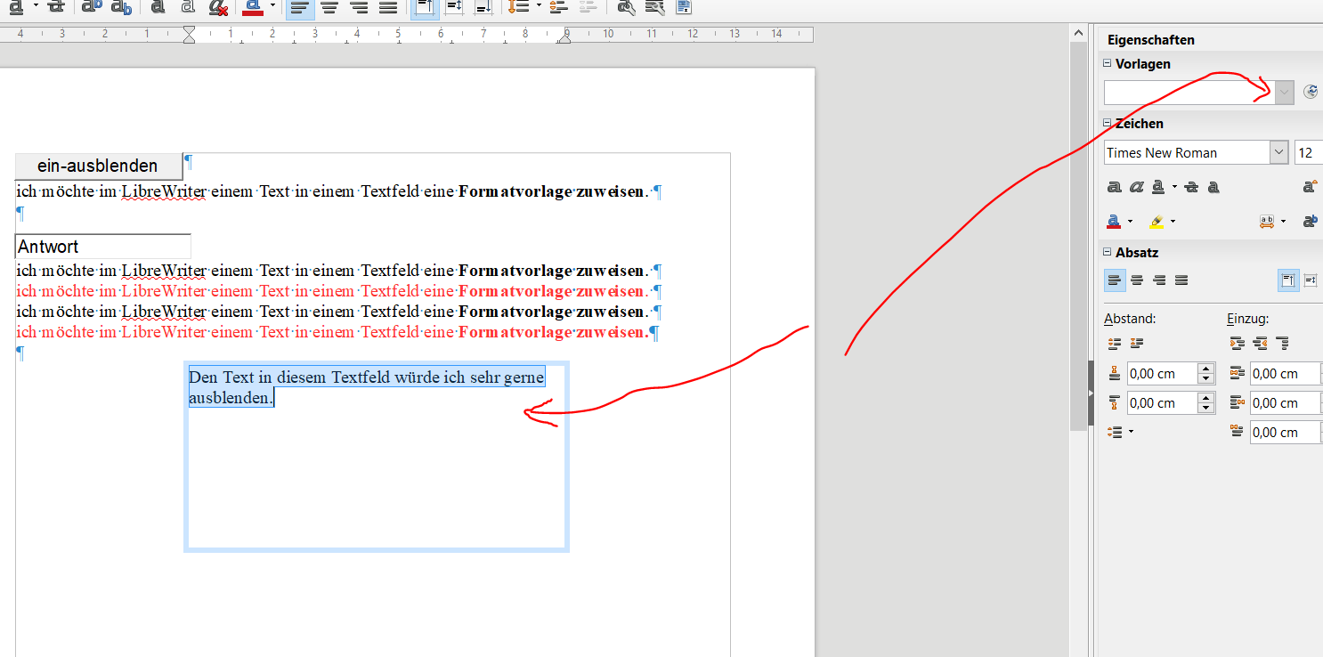
Task: Increase font size icon in sidebar
Action: coord(1310,187)
